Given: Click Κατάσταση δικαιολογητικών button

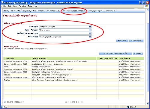Looking at the screenshot, I should (x=115, y=53).
